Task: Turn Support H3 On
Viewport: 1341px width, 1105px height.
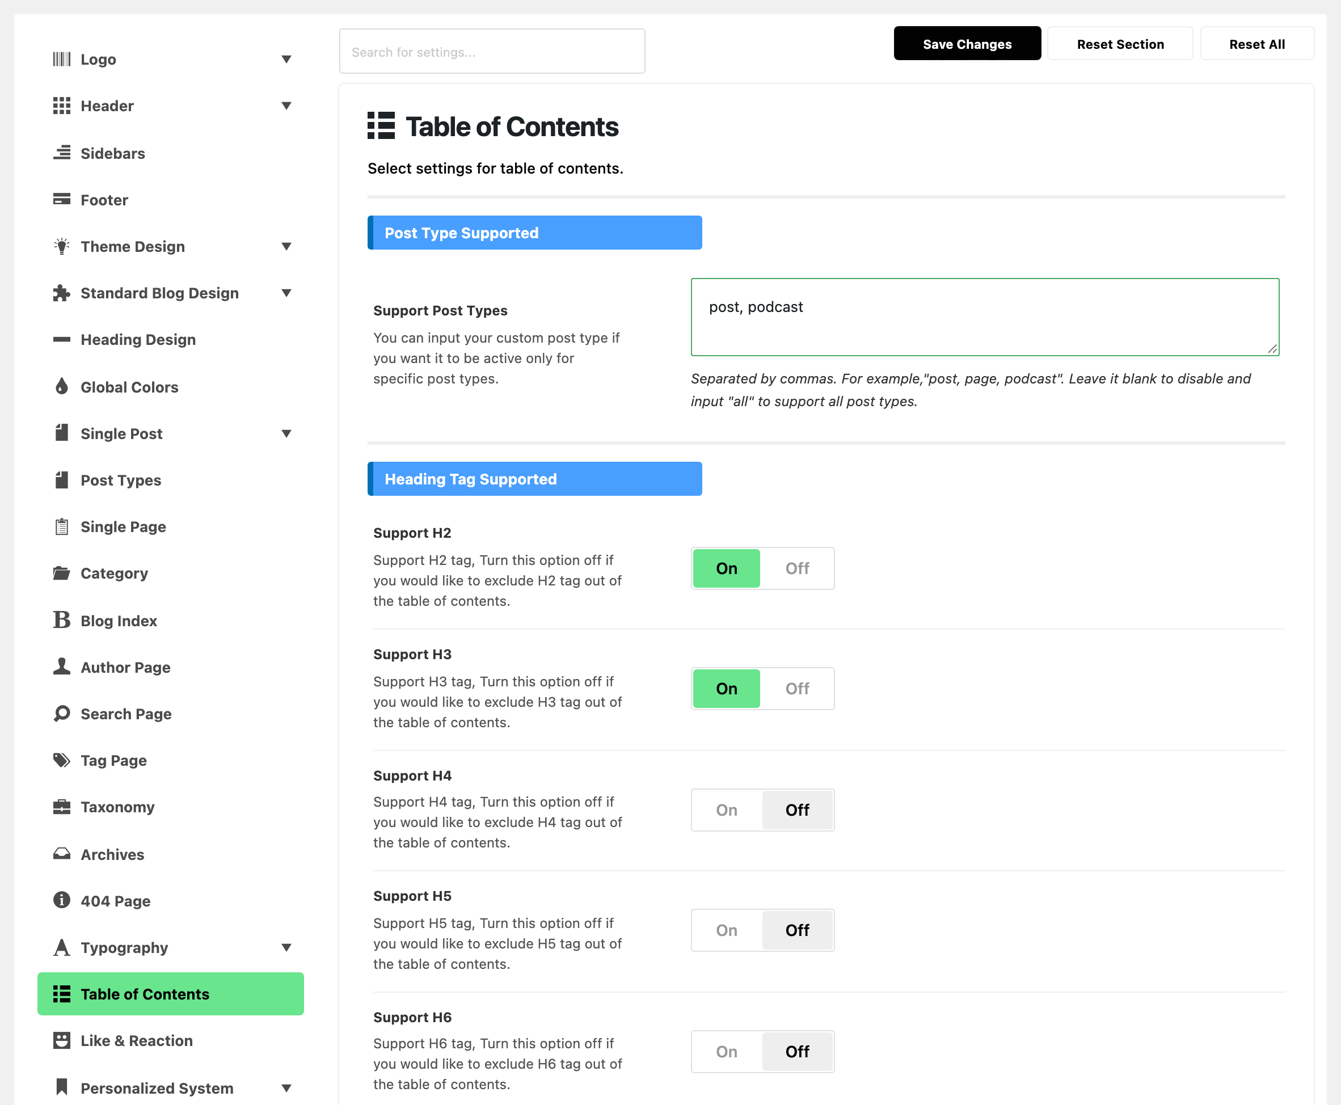Action: click(726, 689)
